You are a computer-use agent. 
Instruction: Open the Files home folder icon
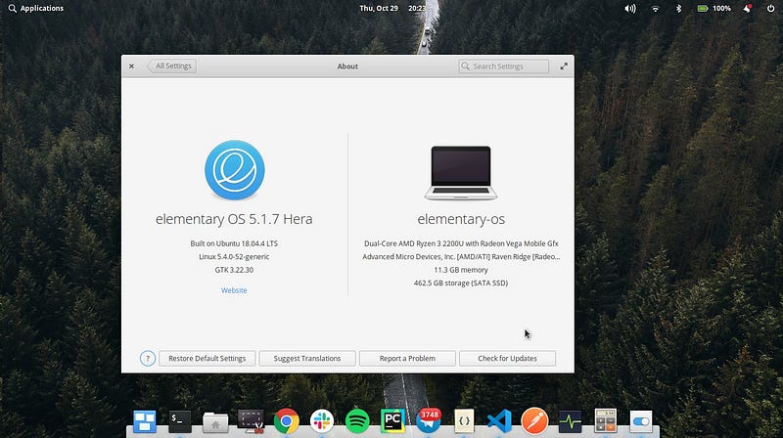pos(215,422)
